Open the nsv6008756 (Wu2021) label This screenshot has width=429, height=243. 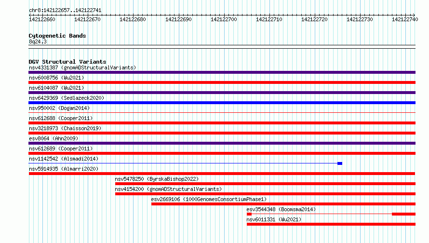click(x=56, y=78)
